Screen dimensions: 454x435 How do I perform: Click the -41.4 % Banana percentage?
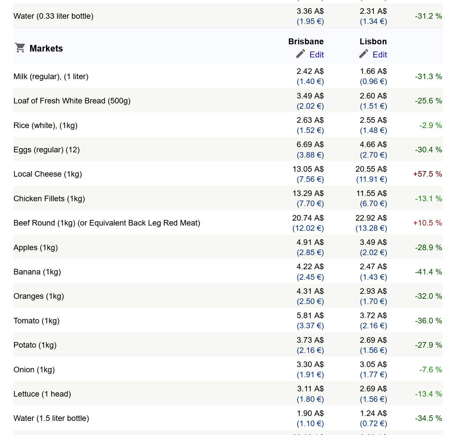click(x=428, y=272)
